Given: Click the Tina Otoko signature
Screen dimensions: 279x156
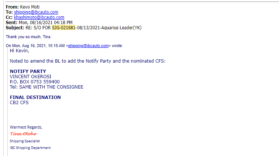Looking at the screenshot, I should [24, 134].
